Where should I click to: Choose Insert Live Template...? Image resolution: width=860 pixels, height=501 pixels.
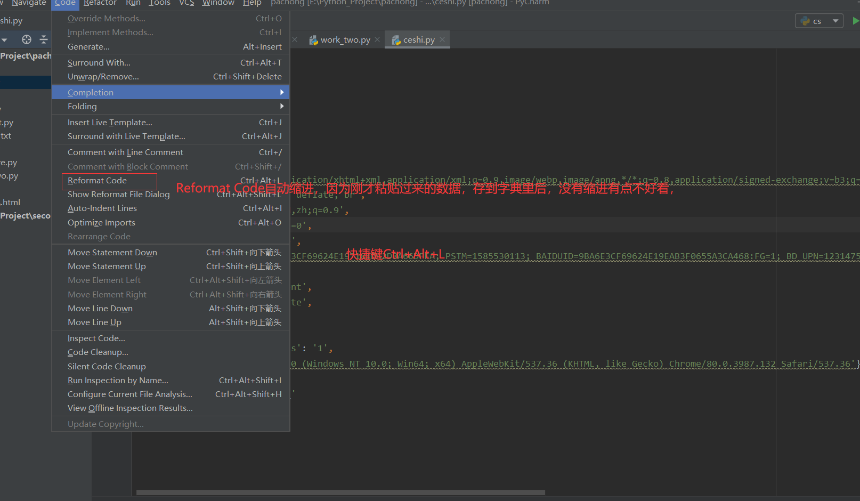coord(171,123)
